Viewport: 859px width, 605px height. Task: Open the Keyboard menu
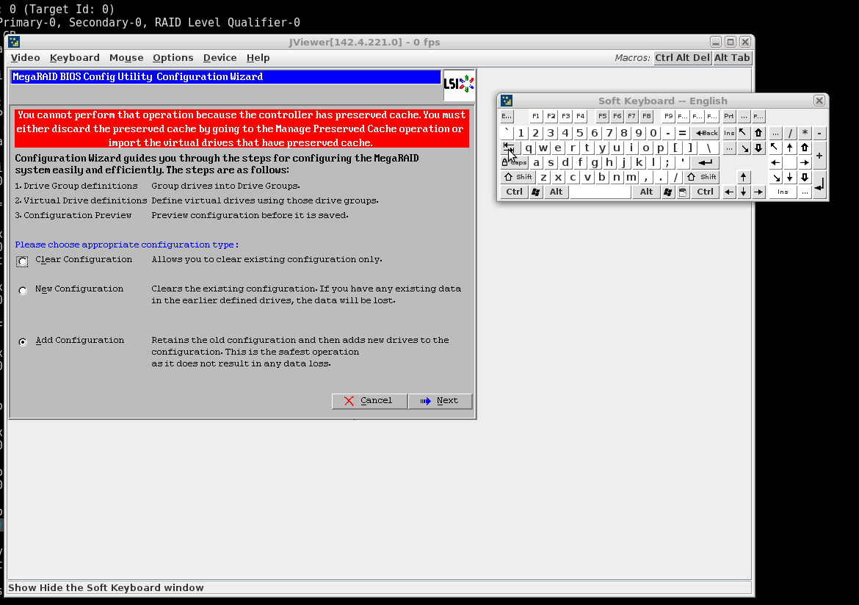[74, 57]
